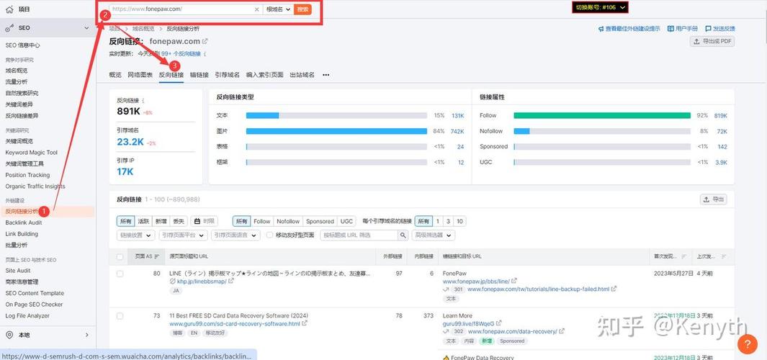Sort by last-seen date column sort icon
The width and height of the screenshot is (767, 360).
[x=724, y=256]
